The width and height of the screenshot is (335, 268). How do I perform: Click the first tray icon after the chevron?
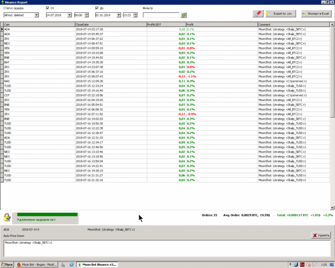click(x=296, y=264)
